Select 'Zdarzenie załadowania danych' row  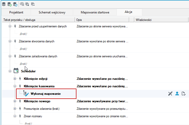tap(38, 56)
